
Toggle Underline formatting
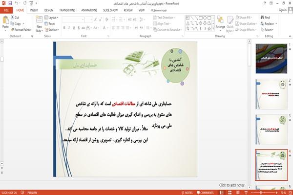(74, 28)
